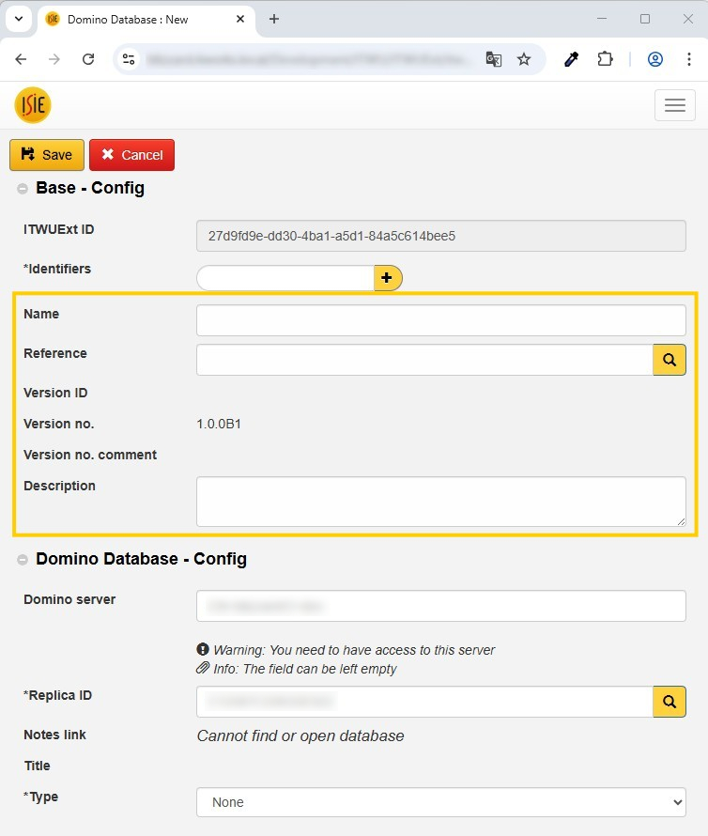Screen dimensions: 708x836
Task: Grab the Description resize handle corner
Action: point(682,522)
